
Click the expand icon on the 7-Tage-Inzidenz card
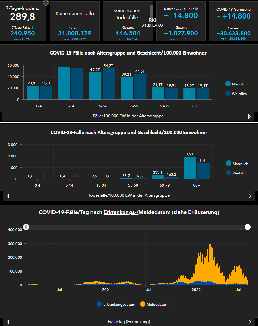pyautogui.click(x=46, y=3)
